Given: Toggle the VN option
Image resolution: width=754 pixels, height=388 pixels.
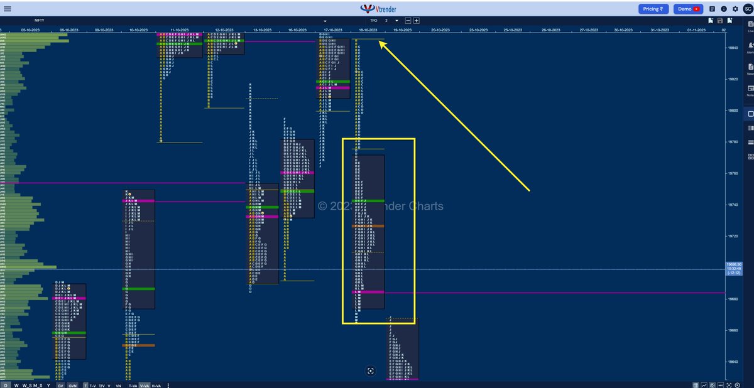Looking at the screenshot, I should 118,385.
